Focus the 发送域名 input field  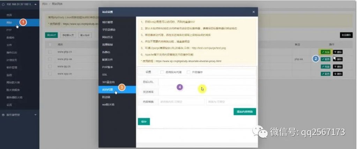coord(207,92)
